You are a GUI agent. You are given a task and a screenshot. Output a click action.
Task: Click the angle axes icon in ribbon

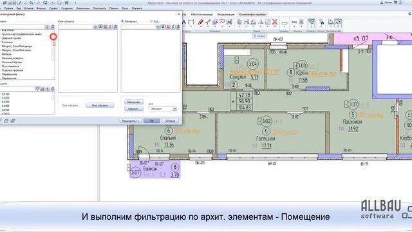(331, 23)
